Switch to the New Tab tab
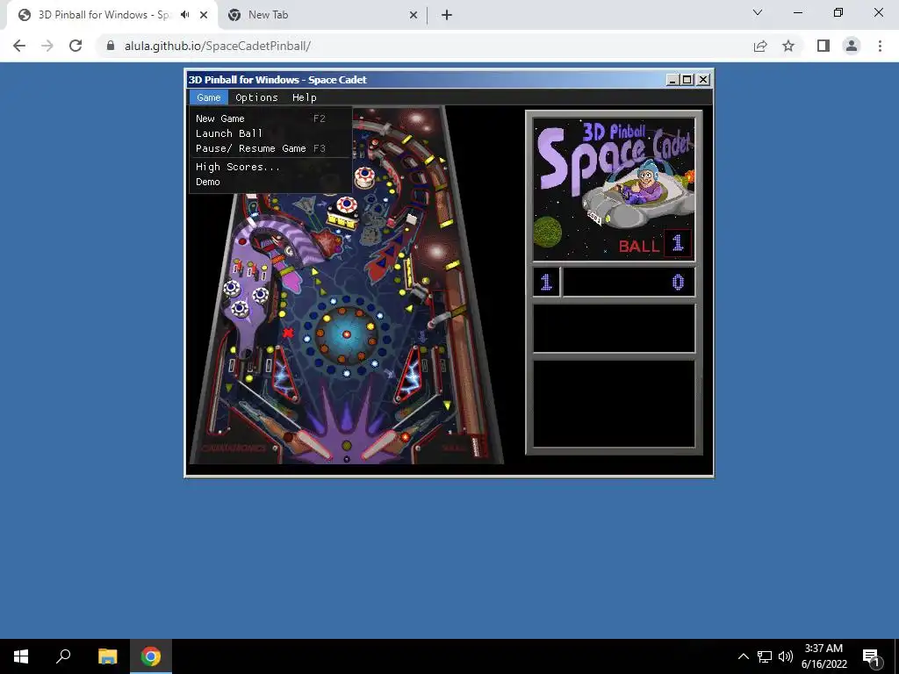Screen dimensions: 899x674 pyautogui.click(x=322, y=15)
